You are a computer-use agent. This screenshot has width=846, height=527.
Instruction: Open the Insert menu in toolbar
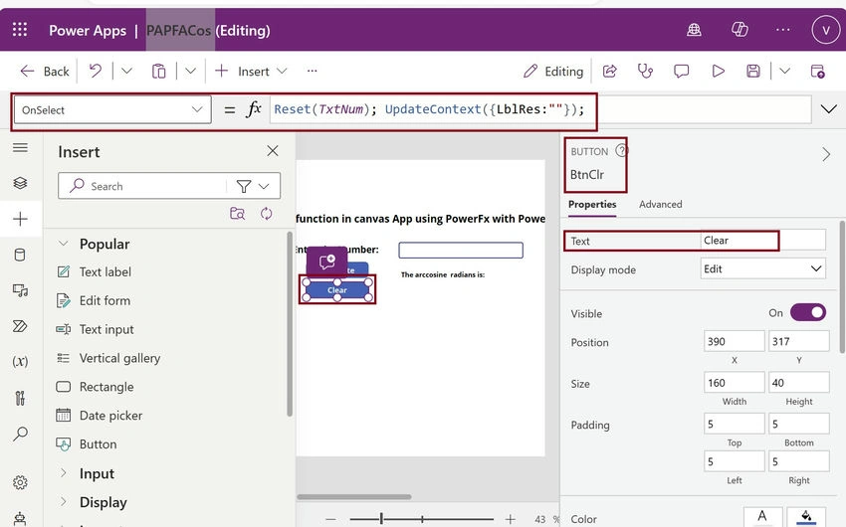tap(251, 72)
